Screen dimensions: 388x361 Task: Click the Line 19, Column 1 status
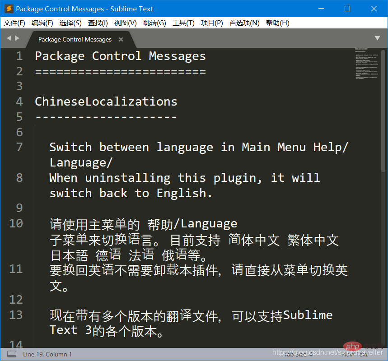[x=47, y=354]
